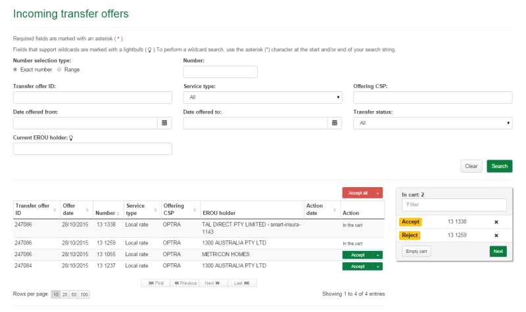Open the Date offered to calendar picker
526x312 pixels.
pos(335,123)
